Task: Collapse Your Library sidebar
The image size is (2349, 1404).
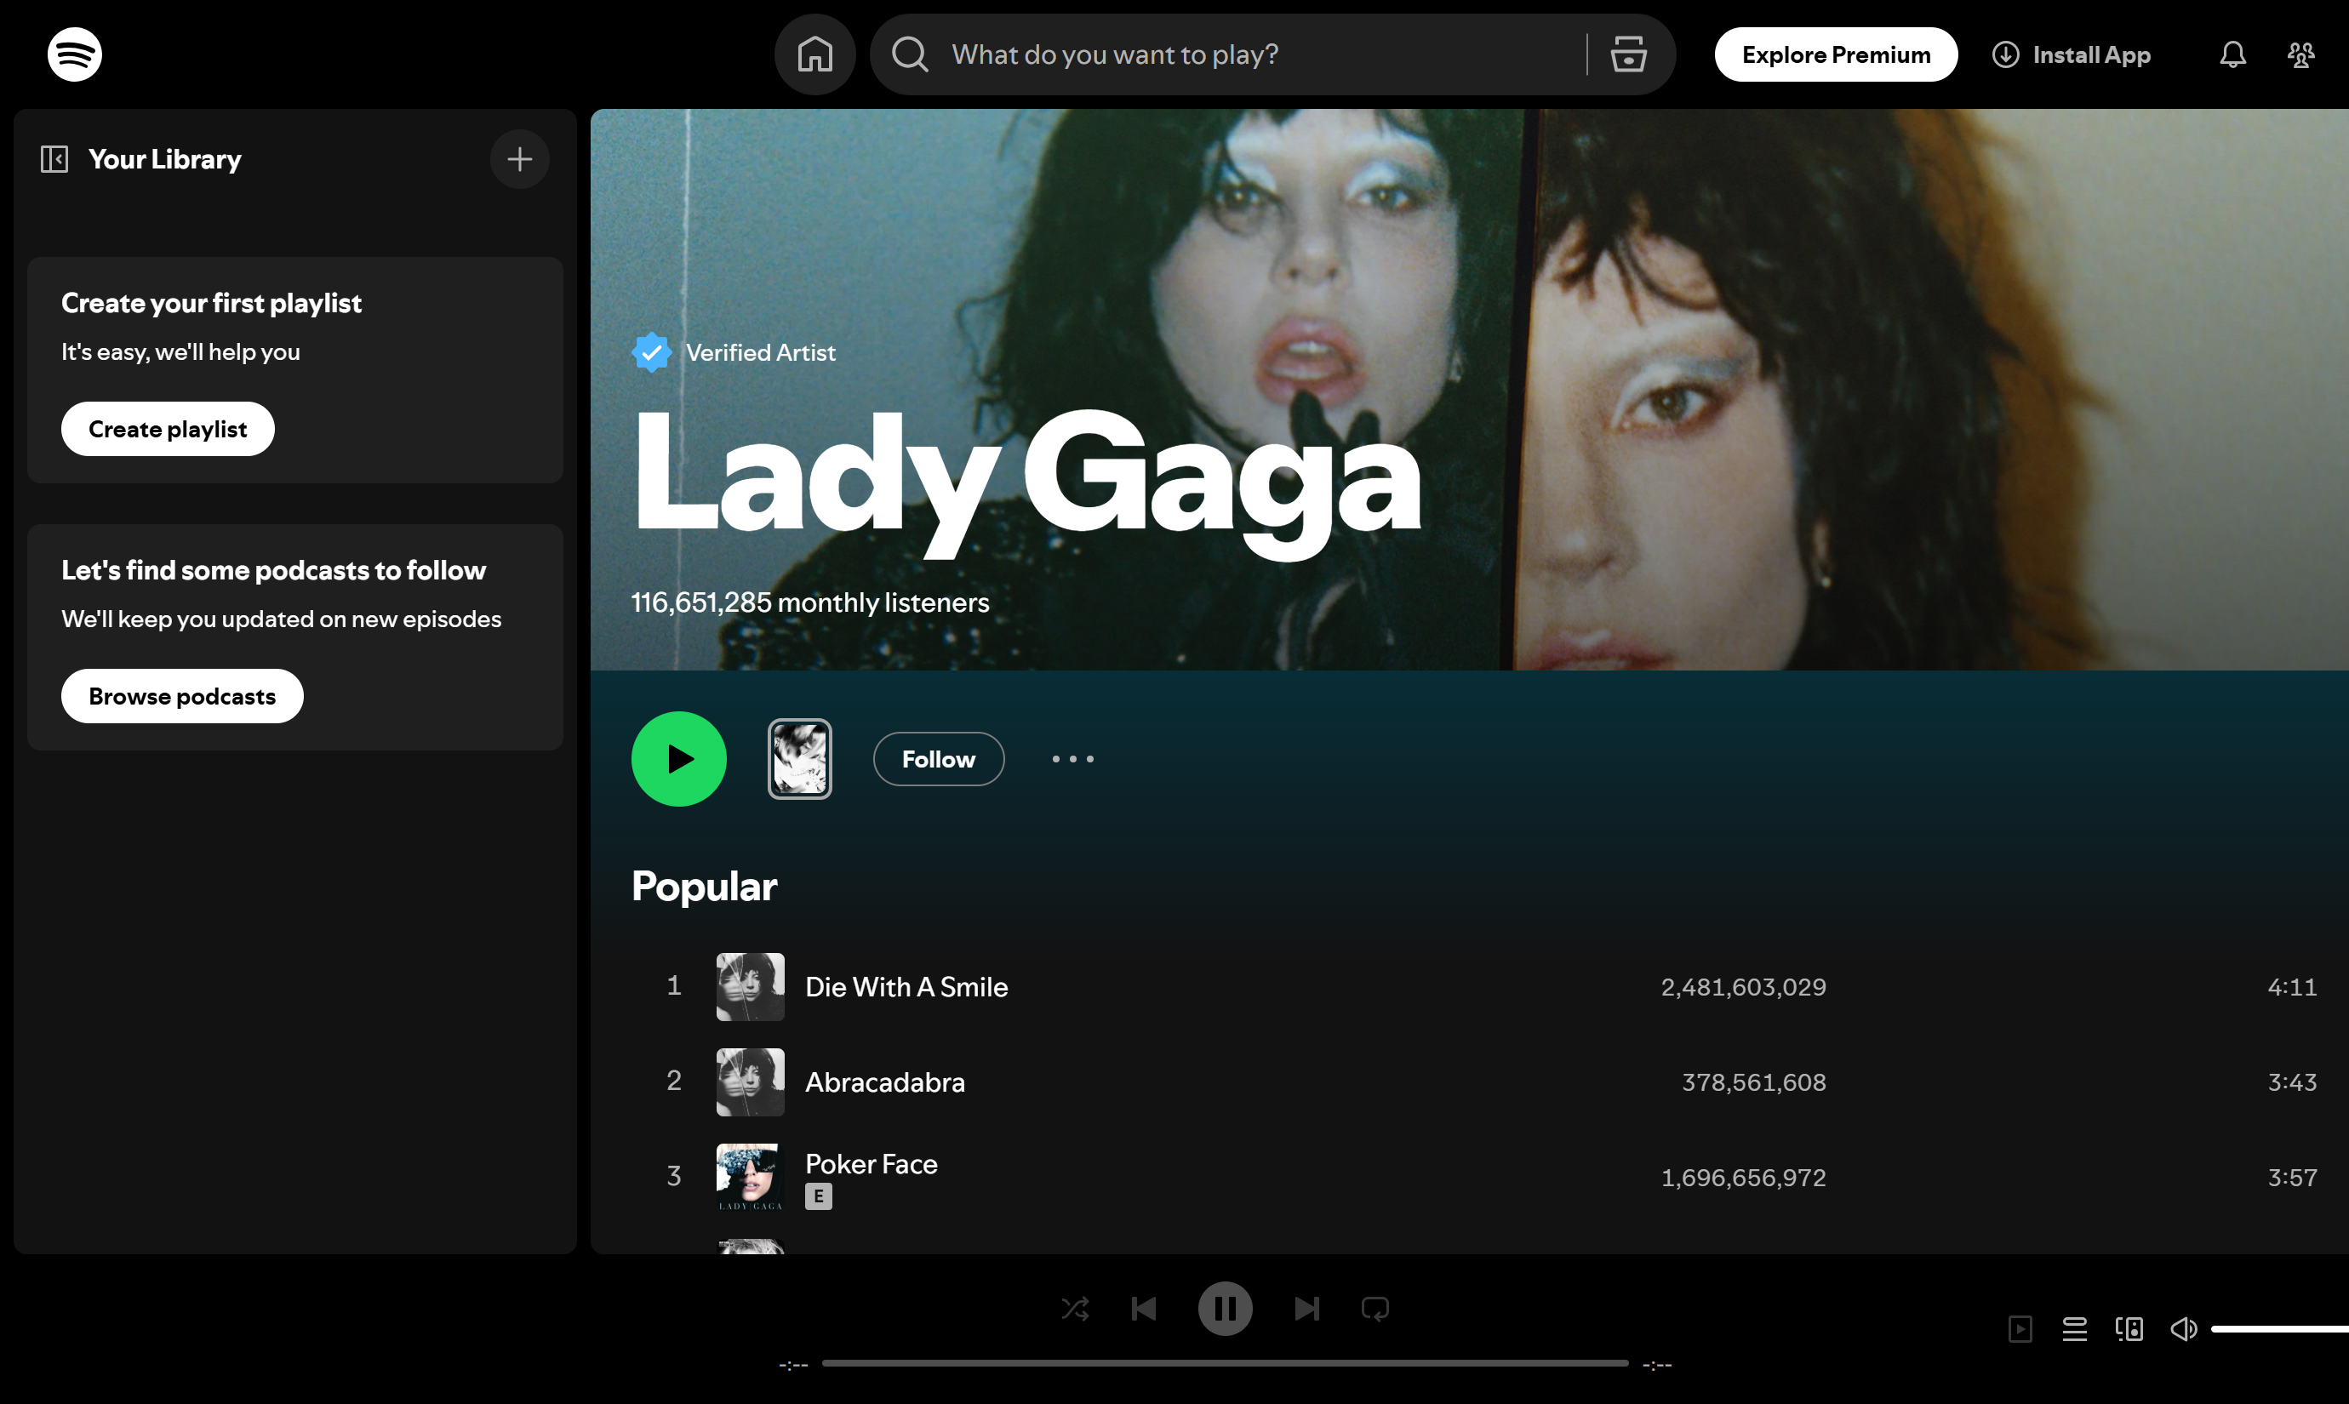Action: pyautogui.click(x=54, y=159)
